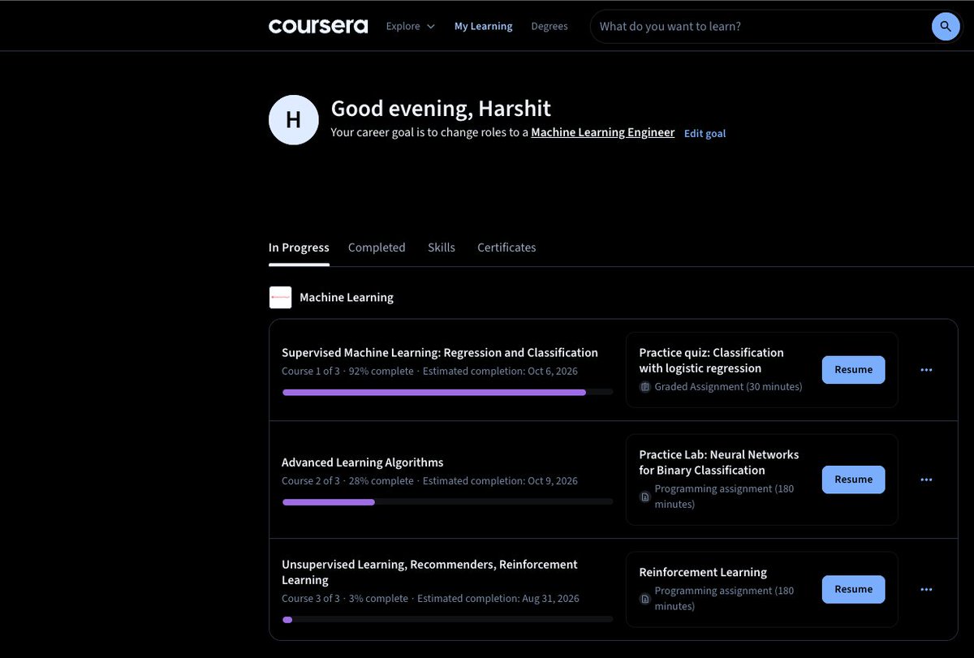This screenshot has height=658, width=974.
Task: Click the programming assignment icon under Practice Lab
Action: [x=645, y=497]
